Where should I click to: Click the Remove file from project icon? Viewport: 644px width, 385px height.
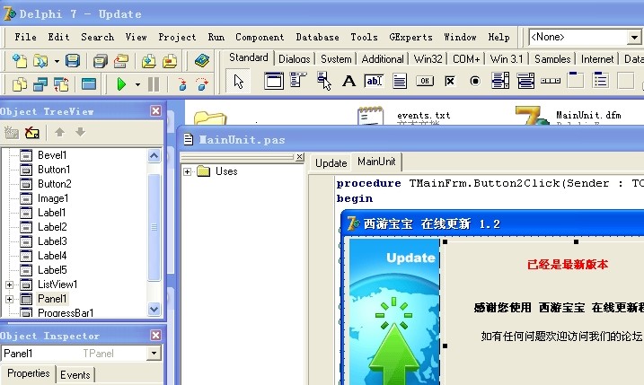click(x=170, y=61)
